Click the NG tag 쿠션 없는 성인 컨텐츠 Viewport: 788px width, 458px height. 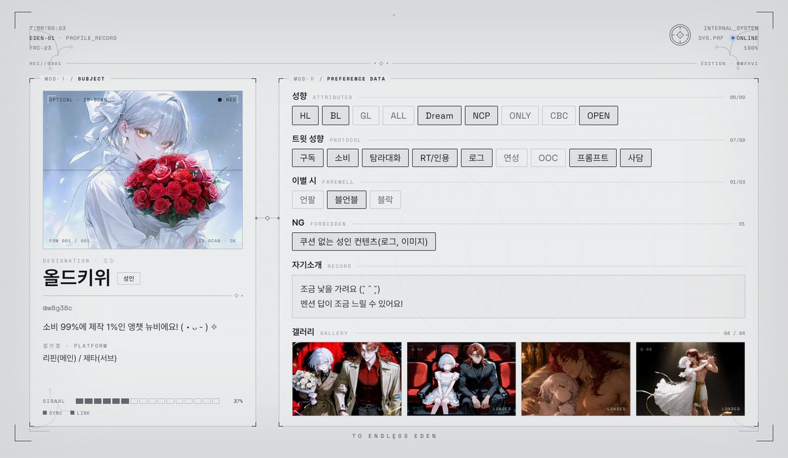364,241
